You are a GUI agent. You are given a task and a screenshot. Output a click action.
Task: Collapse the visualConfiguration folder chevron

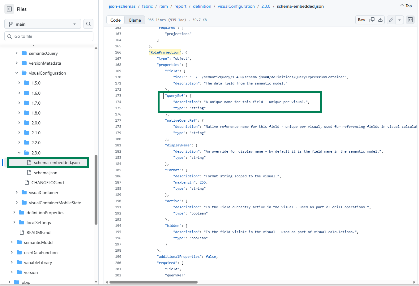pyautogui.click(x=17, y=73)
